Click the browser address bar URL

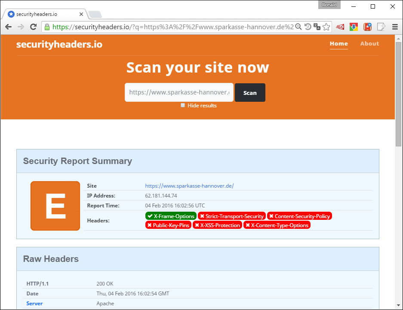(173, 27)
